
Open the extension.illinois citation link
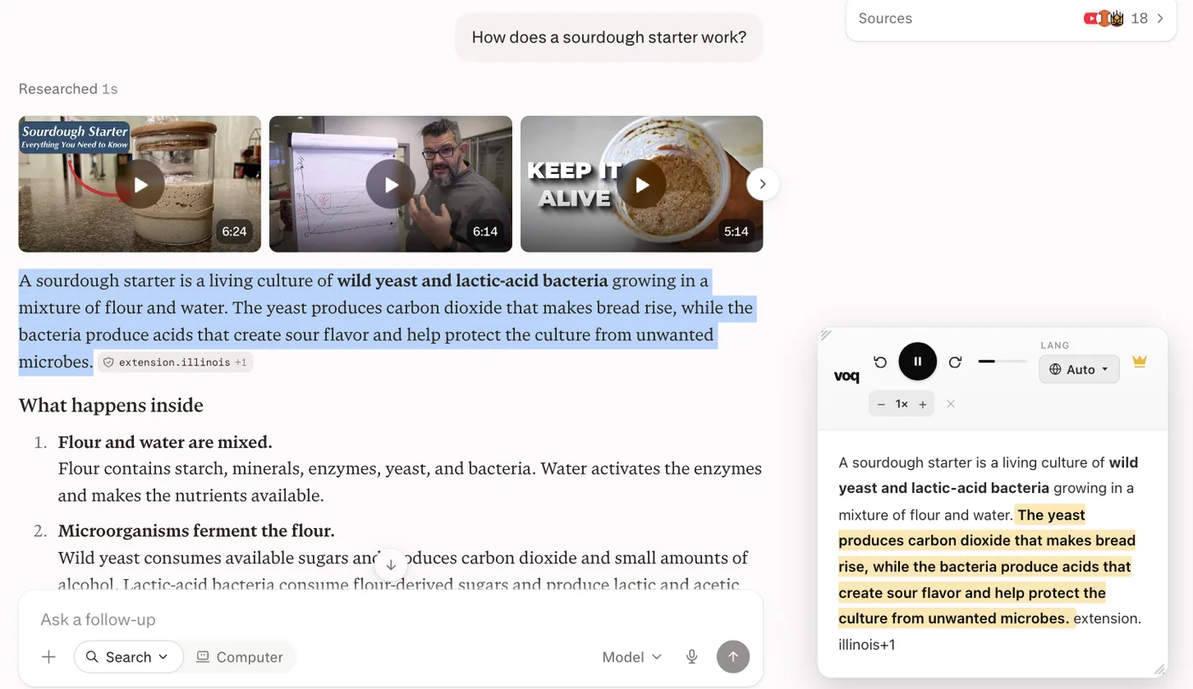(176, 362)
